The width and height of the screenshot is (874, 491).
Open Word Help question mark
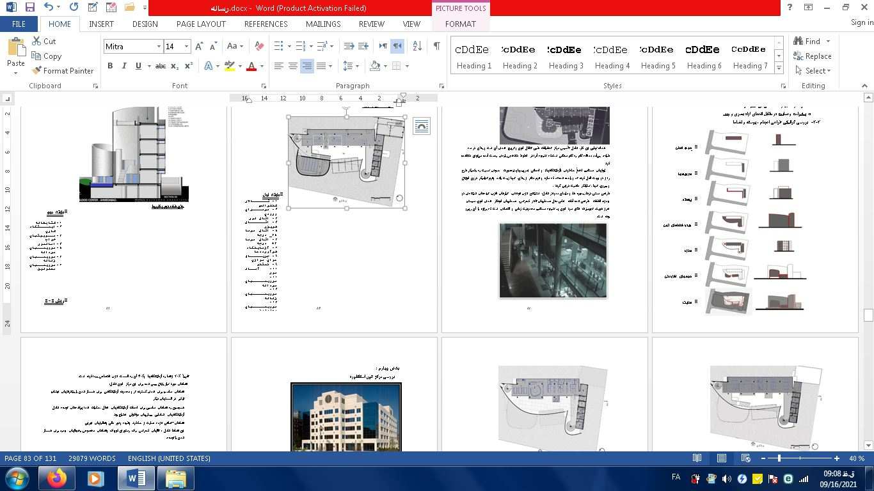point(790,8)
